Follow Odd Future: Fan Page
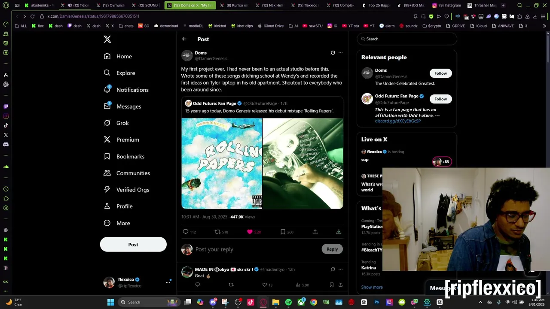 tap(440, 99)
